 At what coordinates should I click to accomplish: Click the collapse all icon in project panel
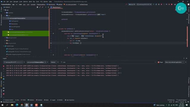click(42, 7)
